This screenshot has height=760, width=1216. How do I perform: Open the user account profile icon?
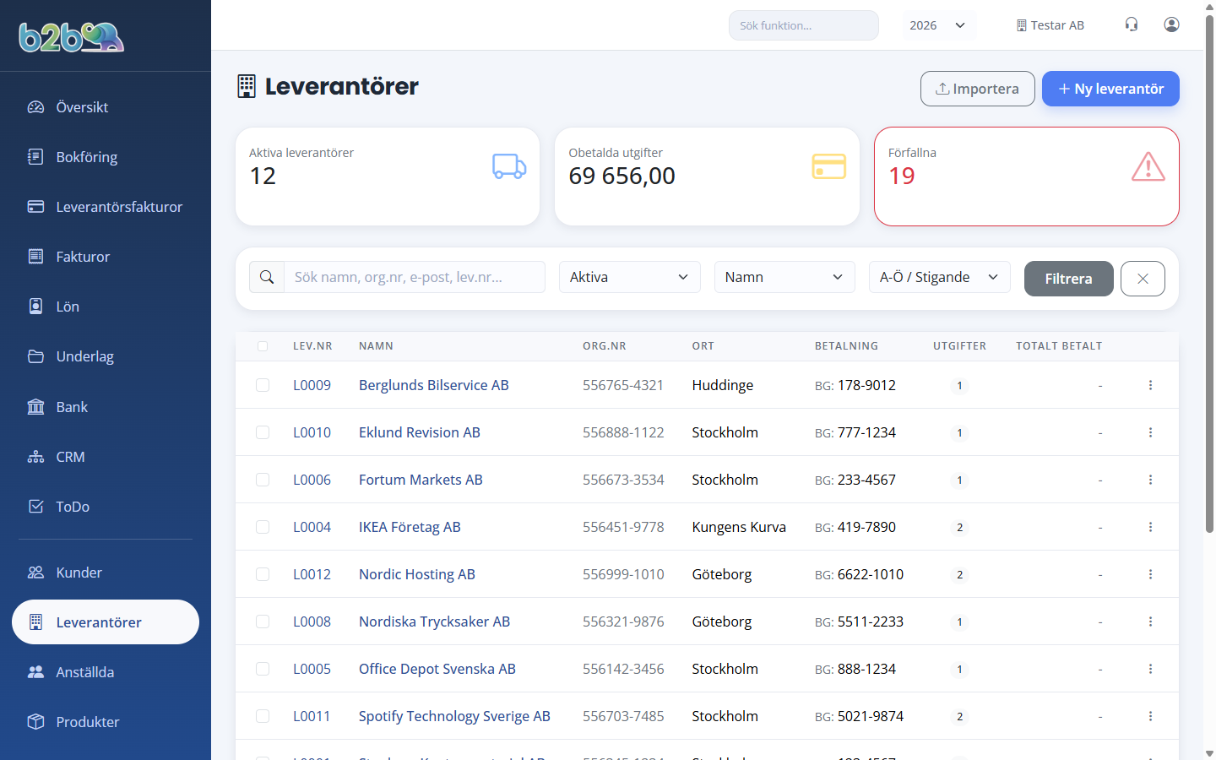(1171, 24)
